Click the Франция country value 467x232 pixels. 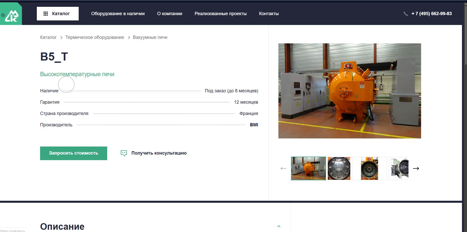tap(249, 113)
